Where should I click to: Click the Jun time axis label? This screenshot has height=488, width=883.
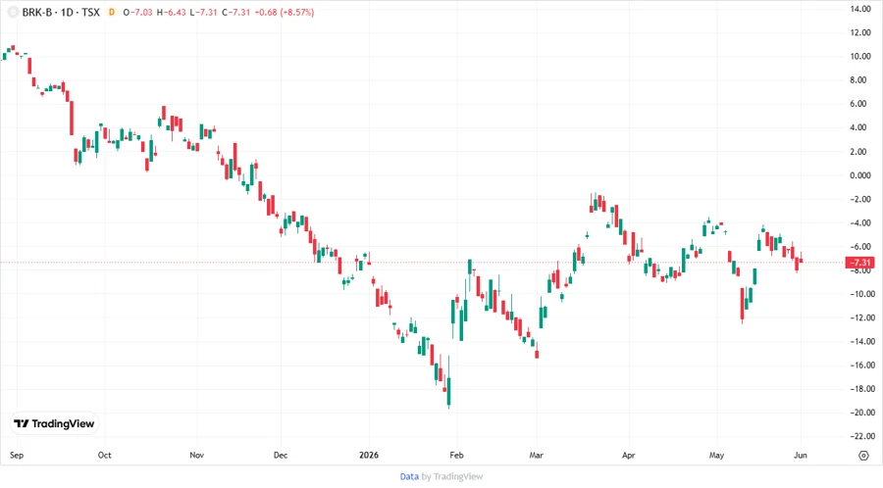click(x=801, y=455)
